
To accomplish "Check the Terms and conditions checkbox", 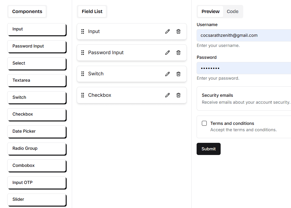I will pos(204,123).
